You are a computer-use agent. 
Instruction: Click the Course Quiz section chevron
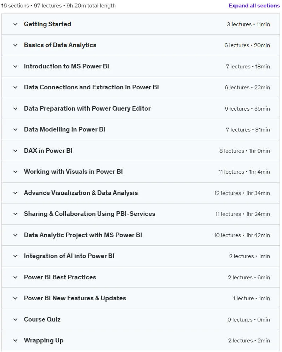15,320
